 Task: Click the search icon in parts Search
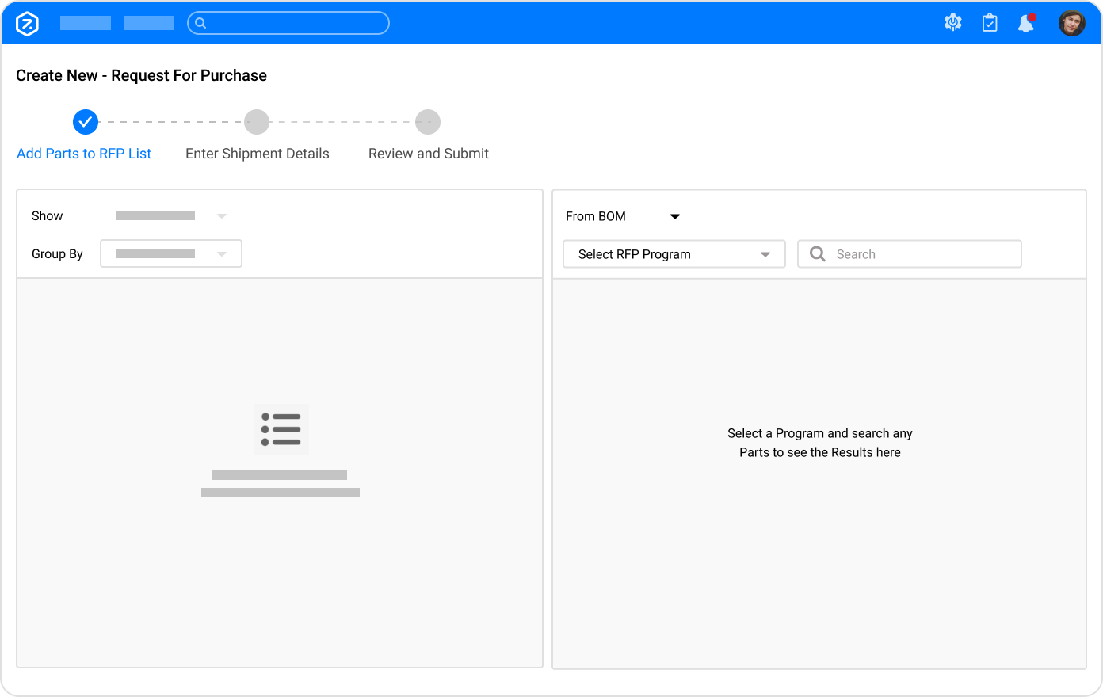click(818, 253)
